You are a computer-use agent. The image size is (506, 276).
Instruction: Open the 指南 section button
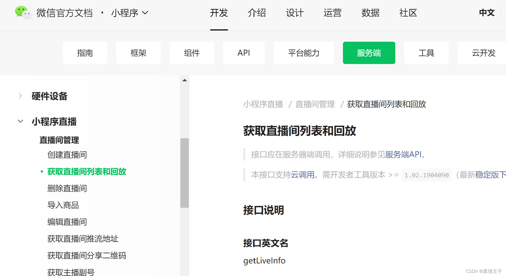point(85,53)
